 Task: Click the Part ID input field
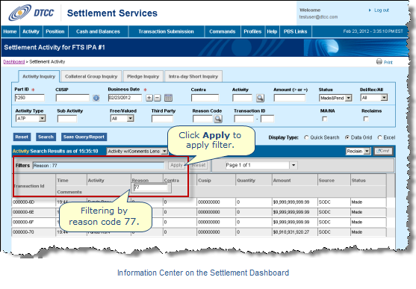pos(29,98)
